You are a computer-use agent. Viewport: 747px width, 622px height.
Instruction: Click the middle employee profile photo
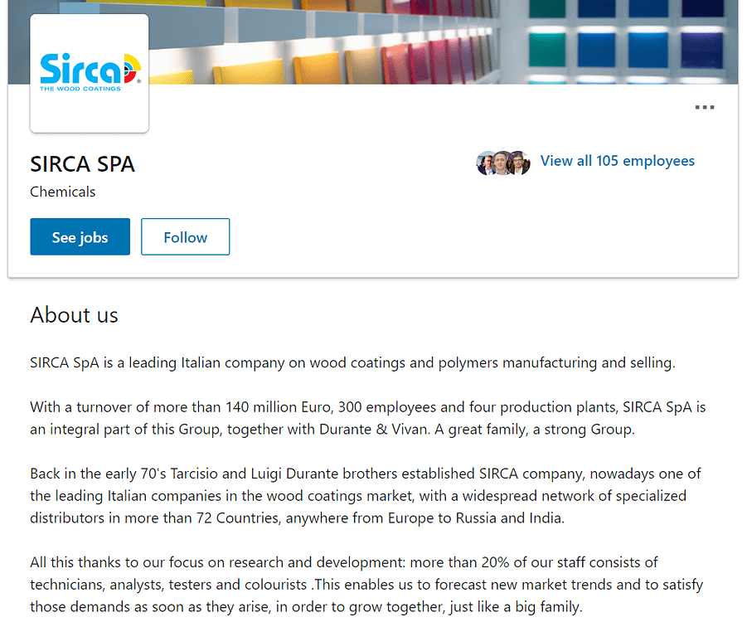(502, 163)
